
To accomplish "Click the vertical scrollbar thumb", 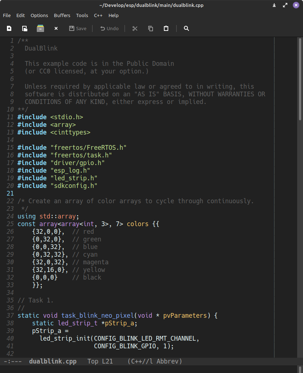I will click(300, 79).
